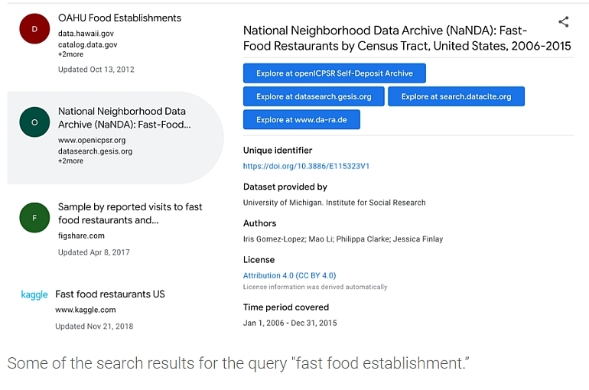Click the Kaggle logo
Viewport: 589px width, 390px height.
(x=34, y=294)
